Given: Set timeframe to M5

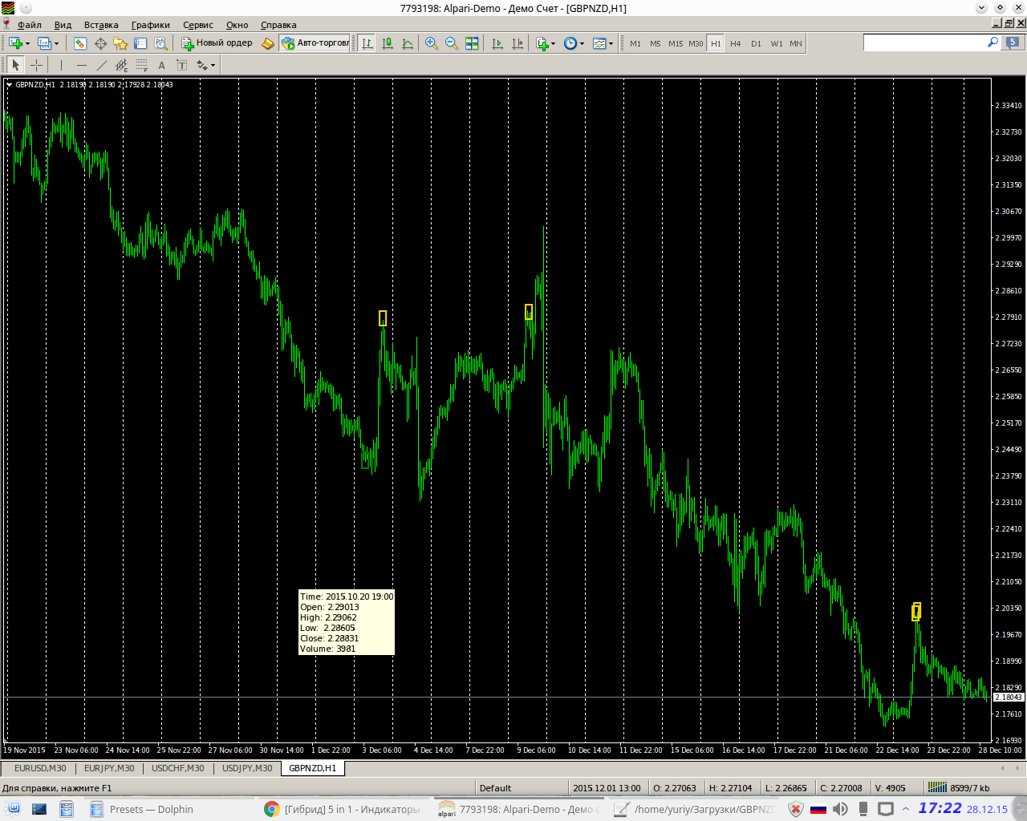Looking at the screenshot, I should pyautogui.click(x=656, y=43).
